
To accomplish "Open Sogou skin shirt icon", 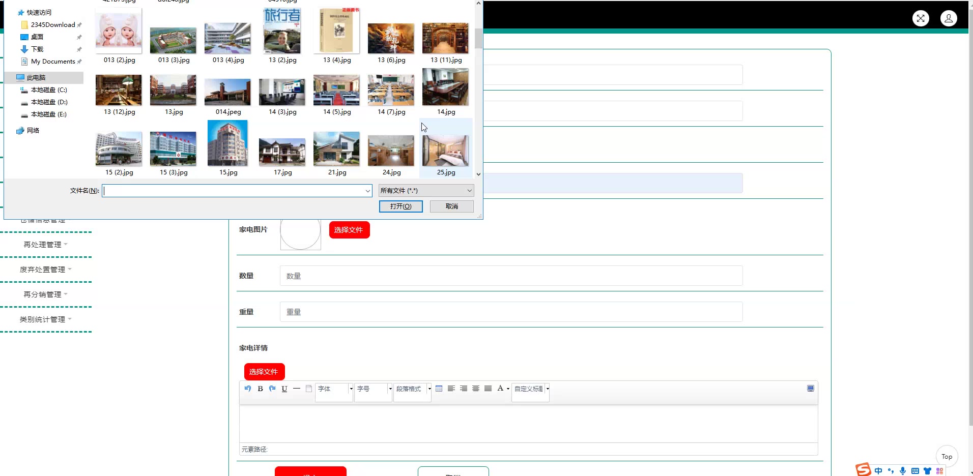I will coord(927,471).
